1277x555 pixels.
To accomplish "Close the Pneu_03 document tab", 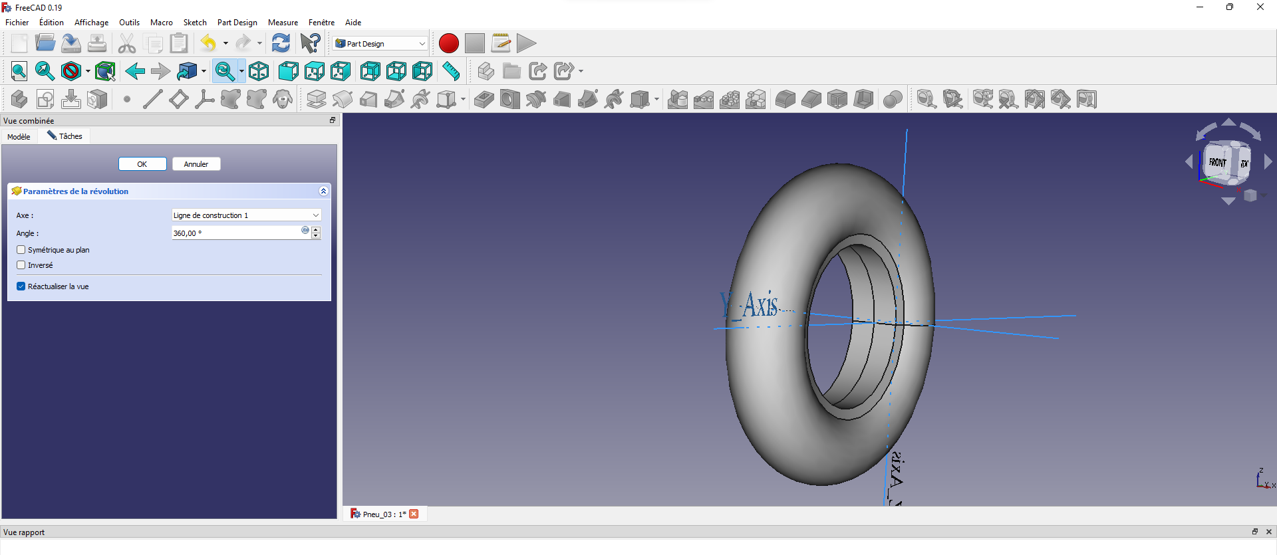I will (414, 514).
